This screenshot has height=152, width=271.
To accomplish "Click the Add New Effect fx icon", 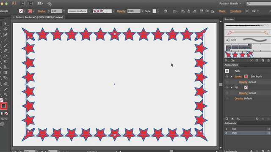I will (x=238, y=119).
